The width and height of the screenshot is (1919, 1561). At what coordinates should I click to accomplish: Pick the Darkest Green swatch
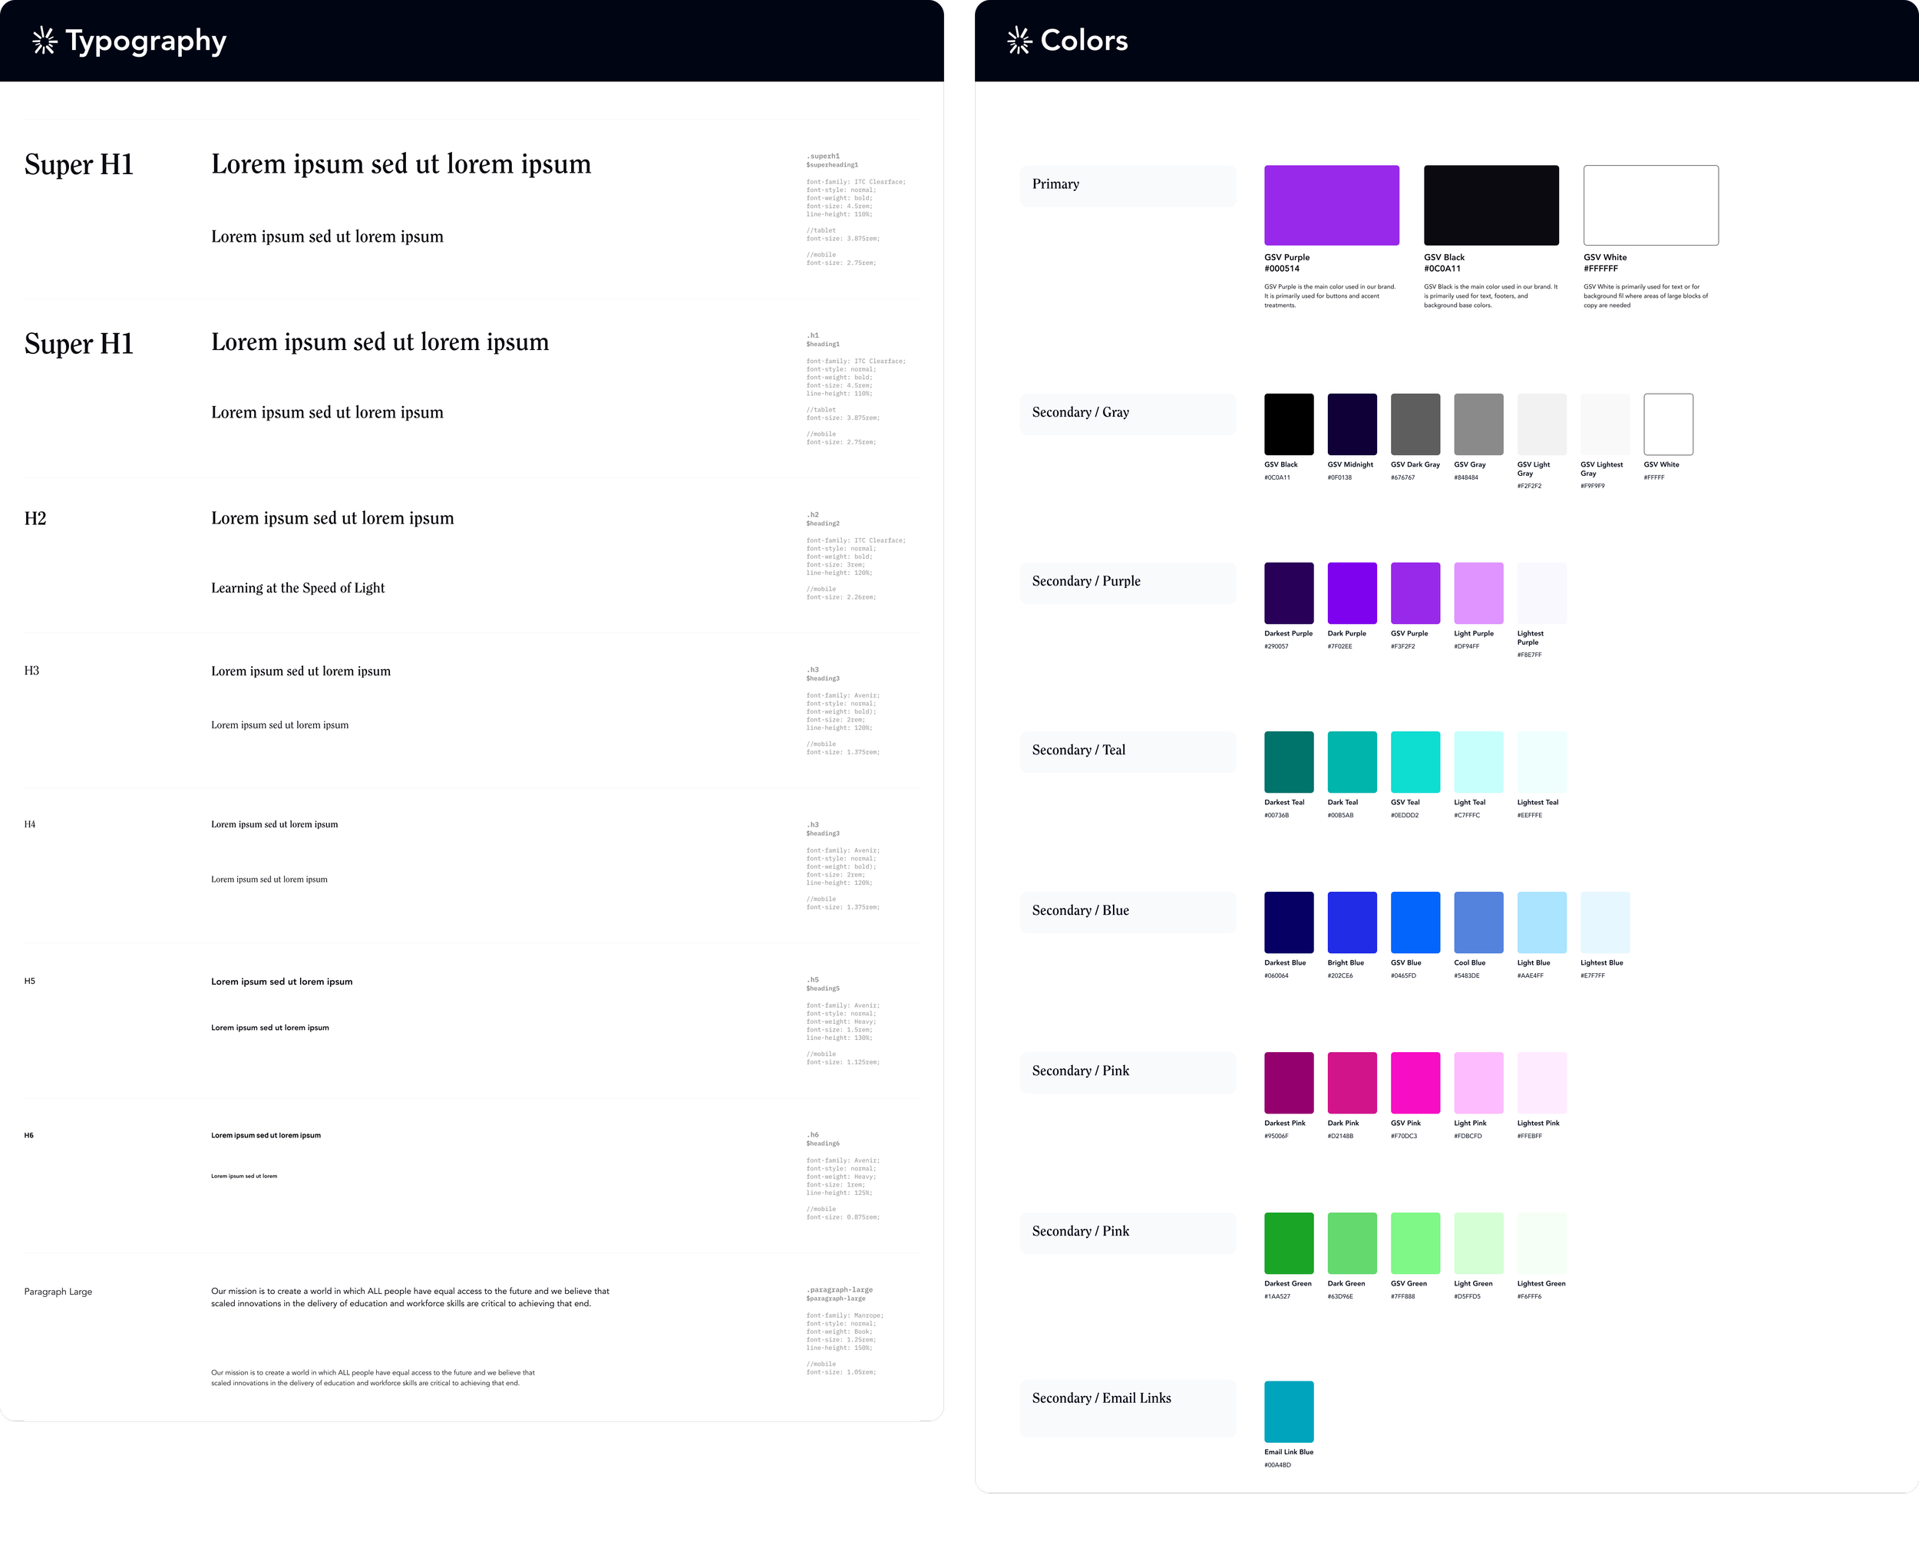point(1289,1243)
